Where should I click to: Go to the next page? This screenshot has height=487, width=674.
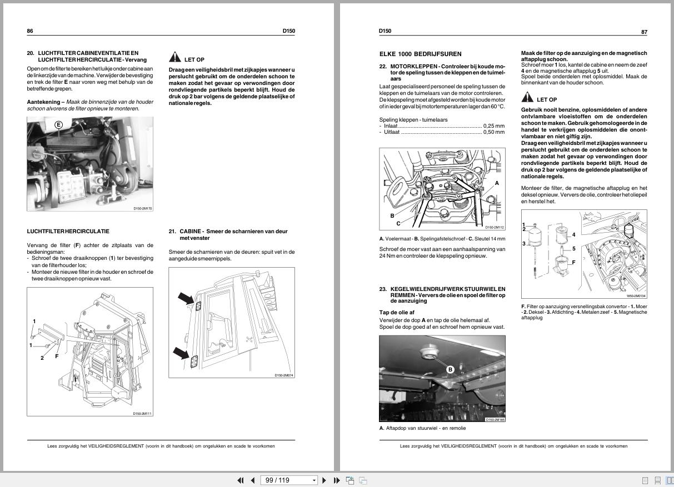[324, 480]
